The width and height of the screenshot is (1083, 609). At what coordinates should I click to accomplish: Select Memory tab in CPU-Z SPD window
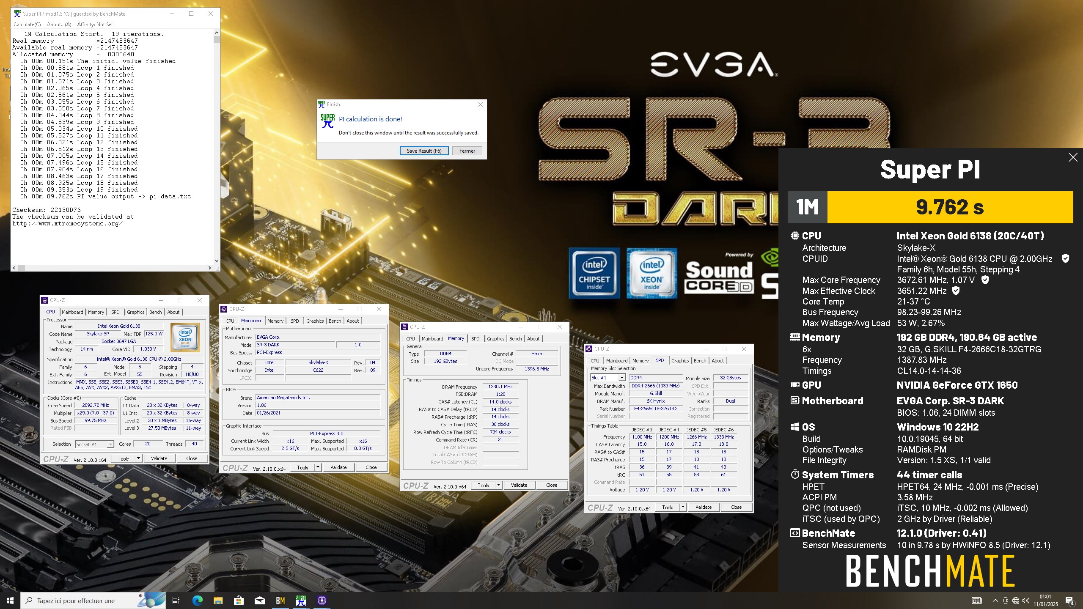(640, 361)
